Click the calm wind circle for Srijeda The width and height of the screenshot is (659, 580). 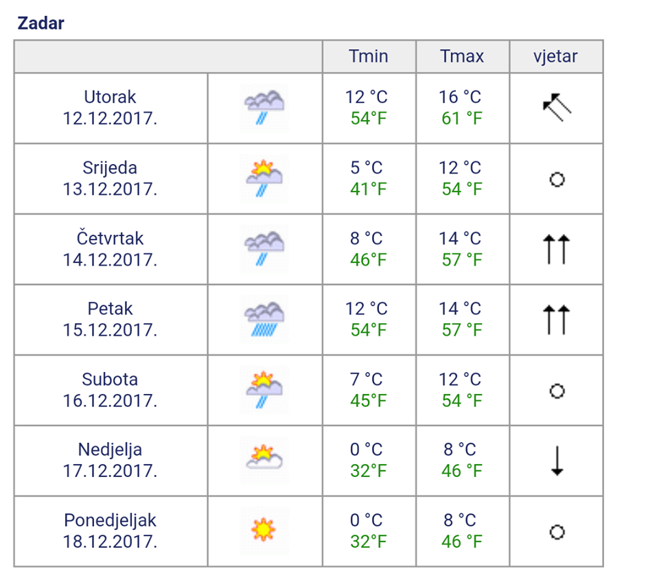click(557, 179)
